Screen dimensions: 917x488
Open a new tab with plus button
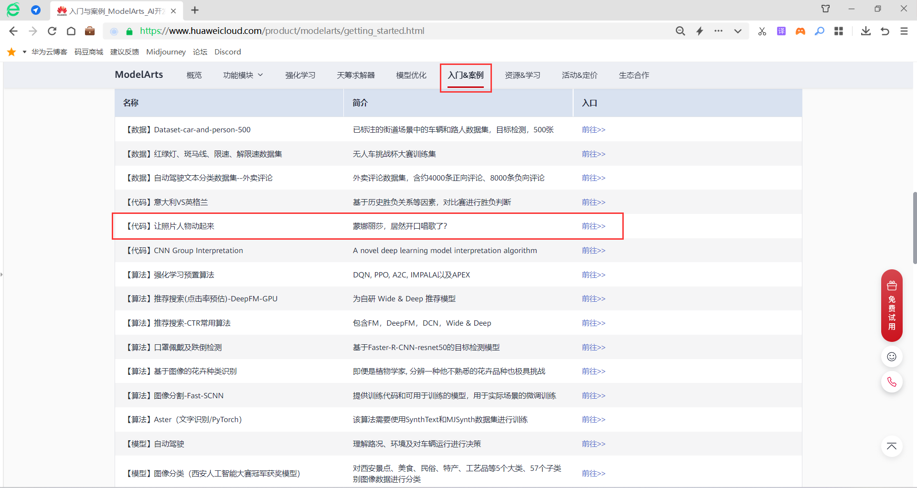click(195, 10)
